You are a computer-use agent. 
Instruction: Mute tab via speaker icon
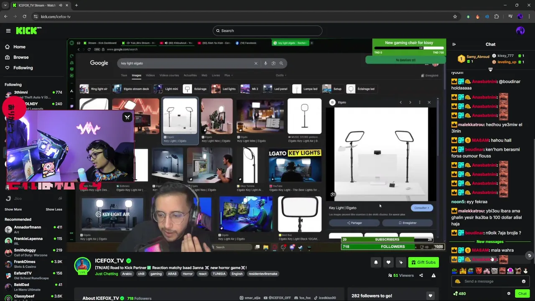[61, 5]
